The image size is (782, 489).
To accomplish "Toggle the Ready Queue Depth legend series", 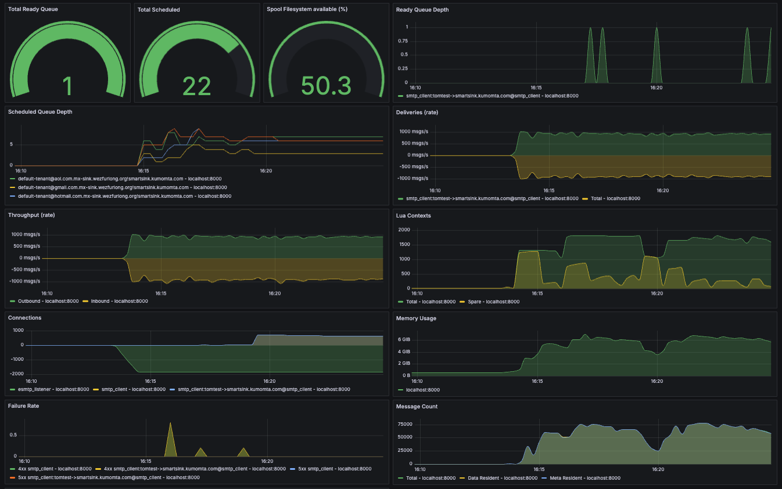I will click(492, 96).
